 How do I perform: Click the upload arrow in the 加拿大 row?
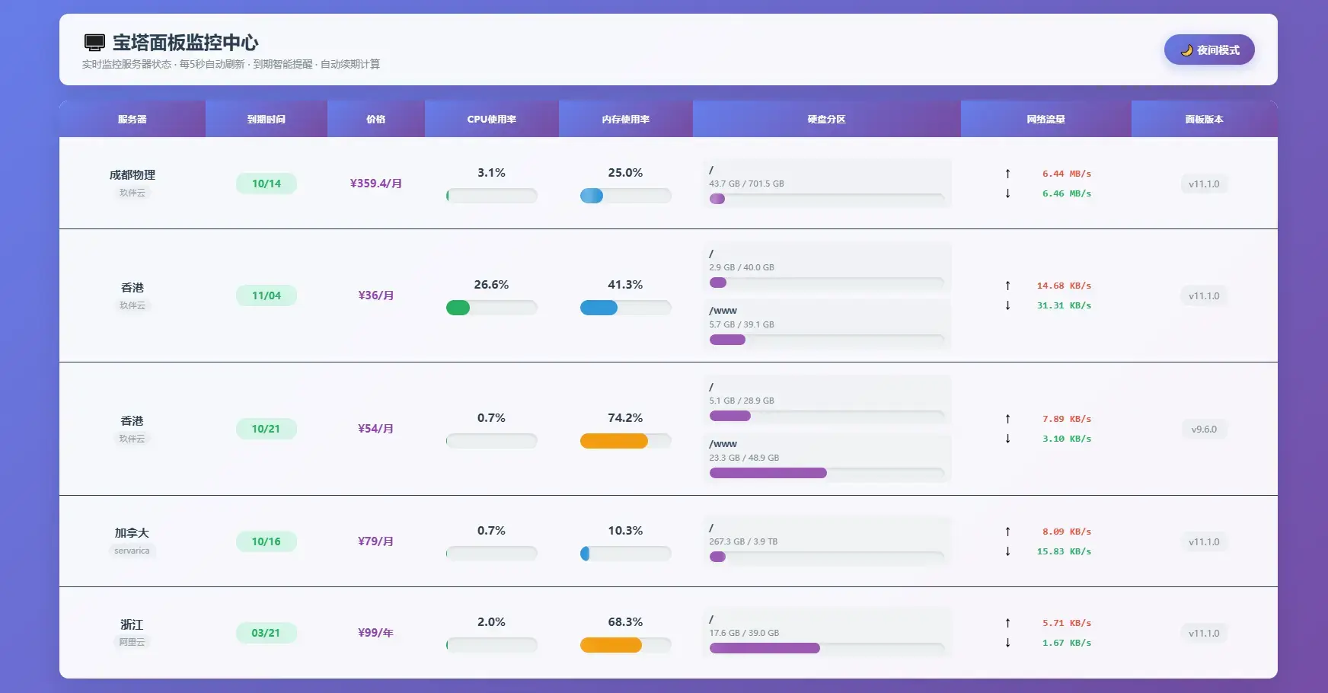tap(1007, 532)
